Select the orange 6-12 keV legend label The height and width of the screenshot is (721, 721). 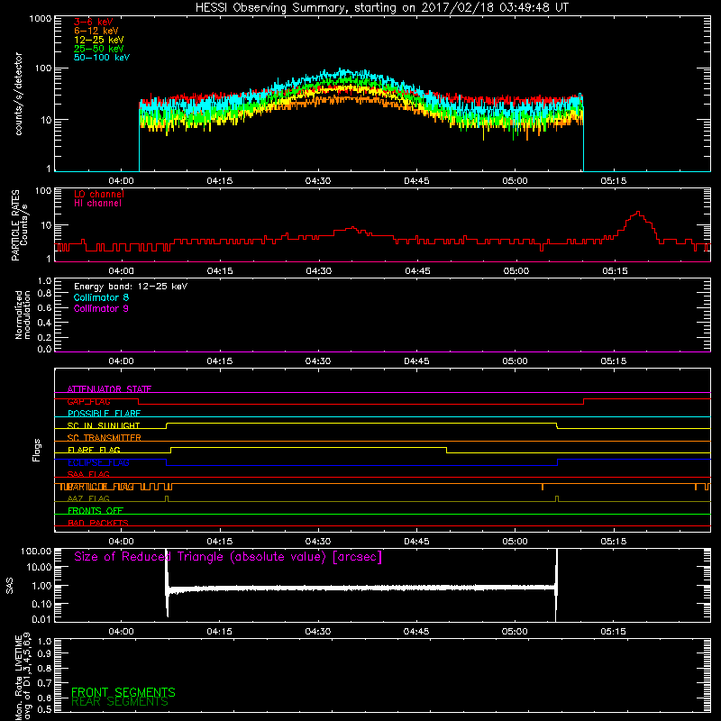coord(96,31)
